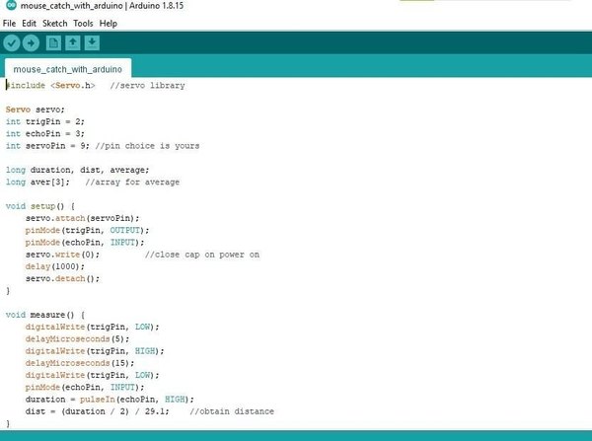
Task: Open the Edit menu
Action: pos(29,24)
